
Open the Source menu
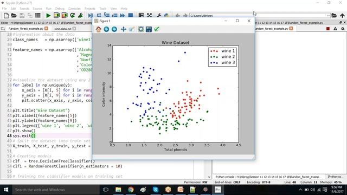[x=37, y=9]
